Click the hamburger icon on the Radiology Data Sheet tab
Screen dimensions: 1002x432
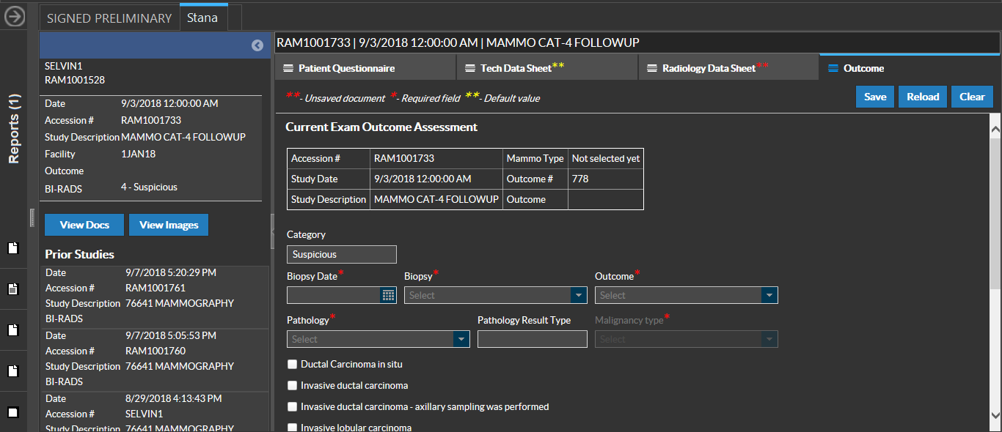(x=651, y=68)
